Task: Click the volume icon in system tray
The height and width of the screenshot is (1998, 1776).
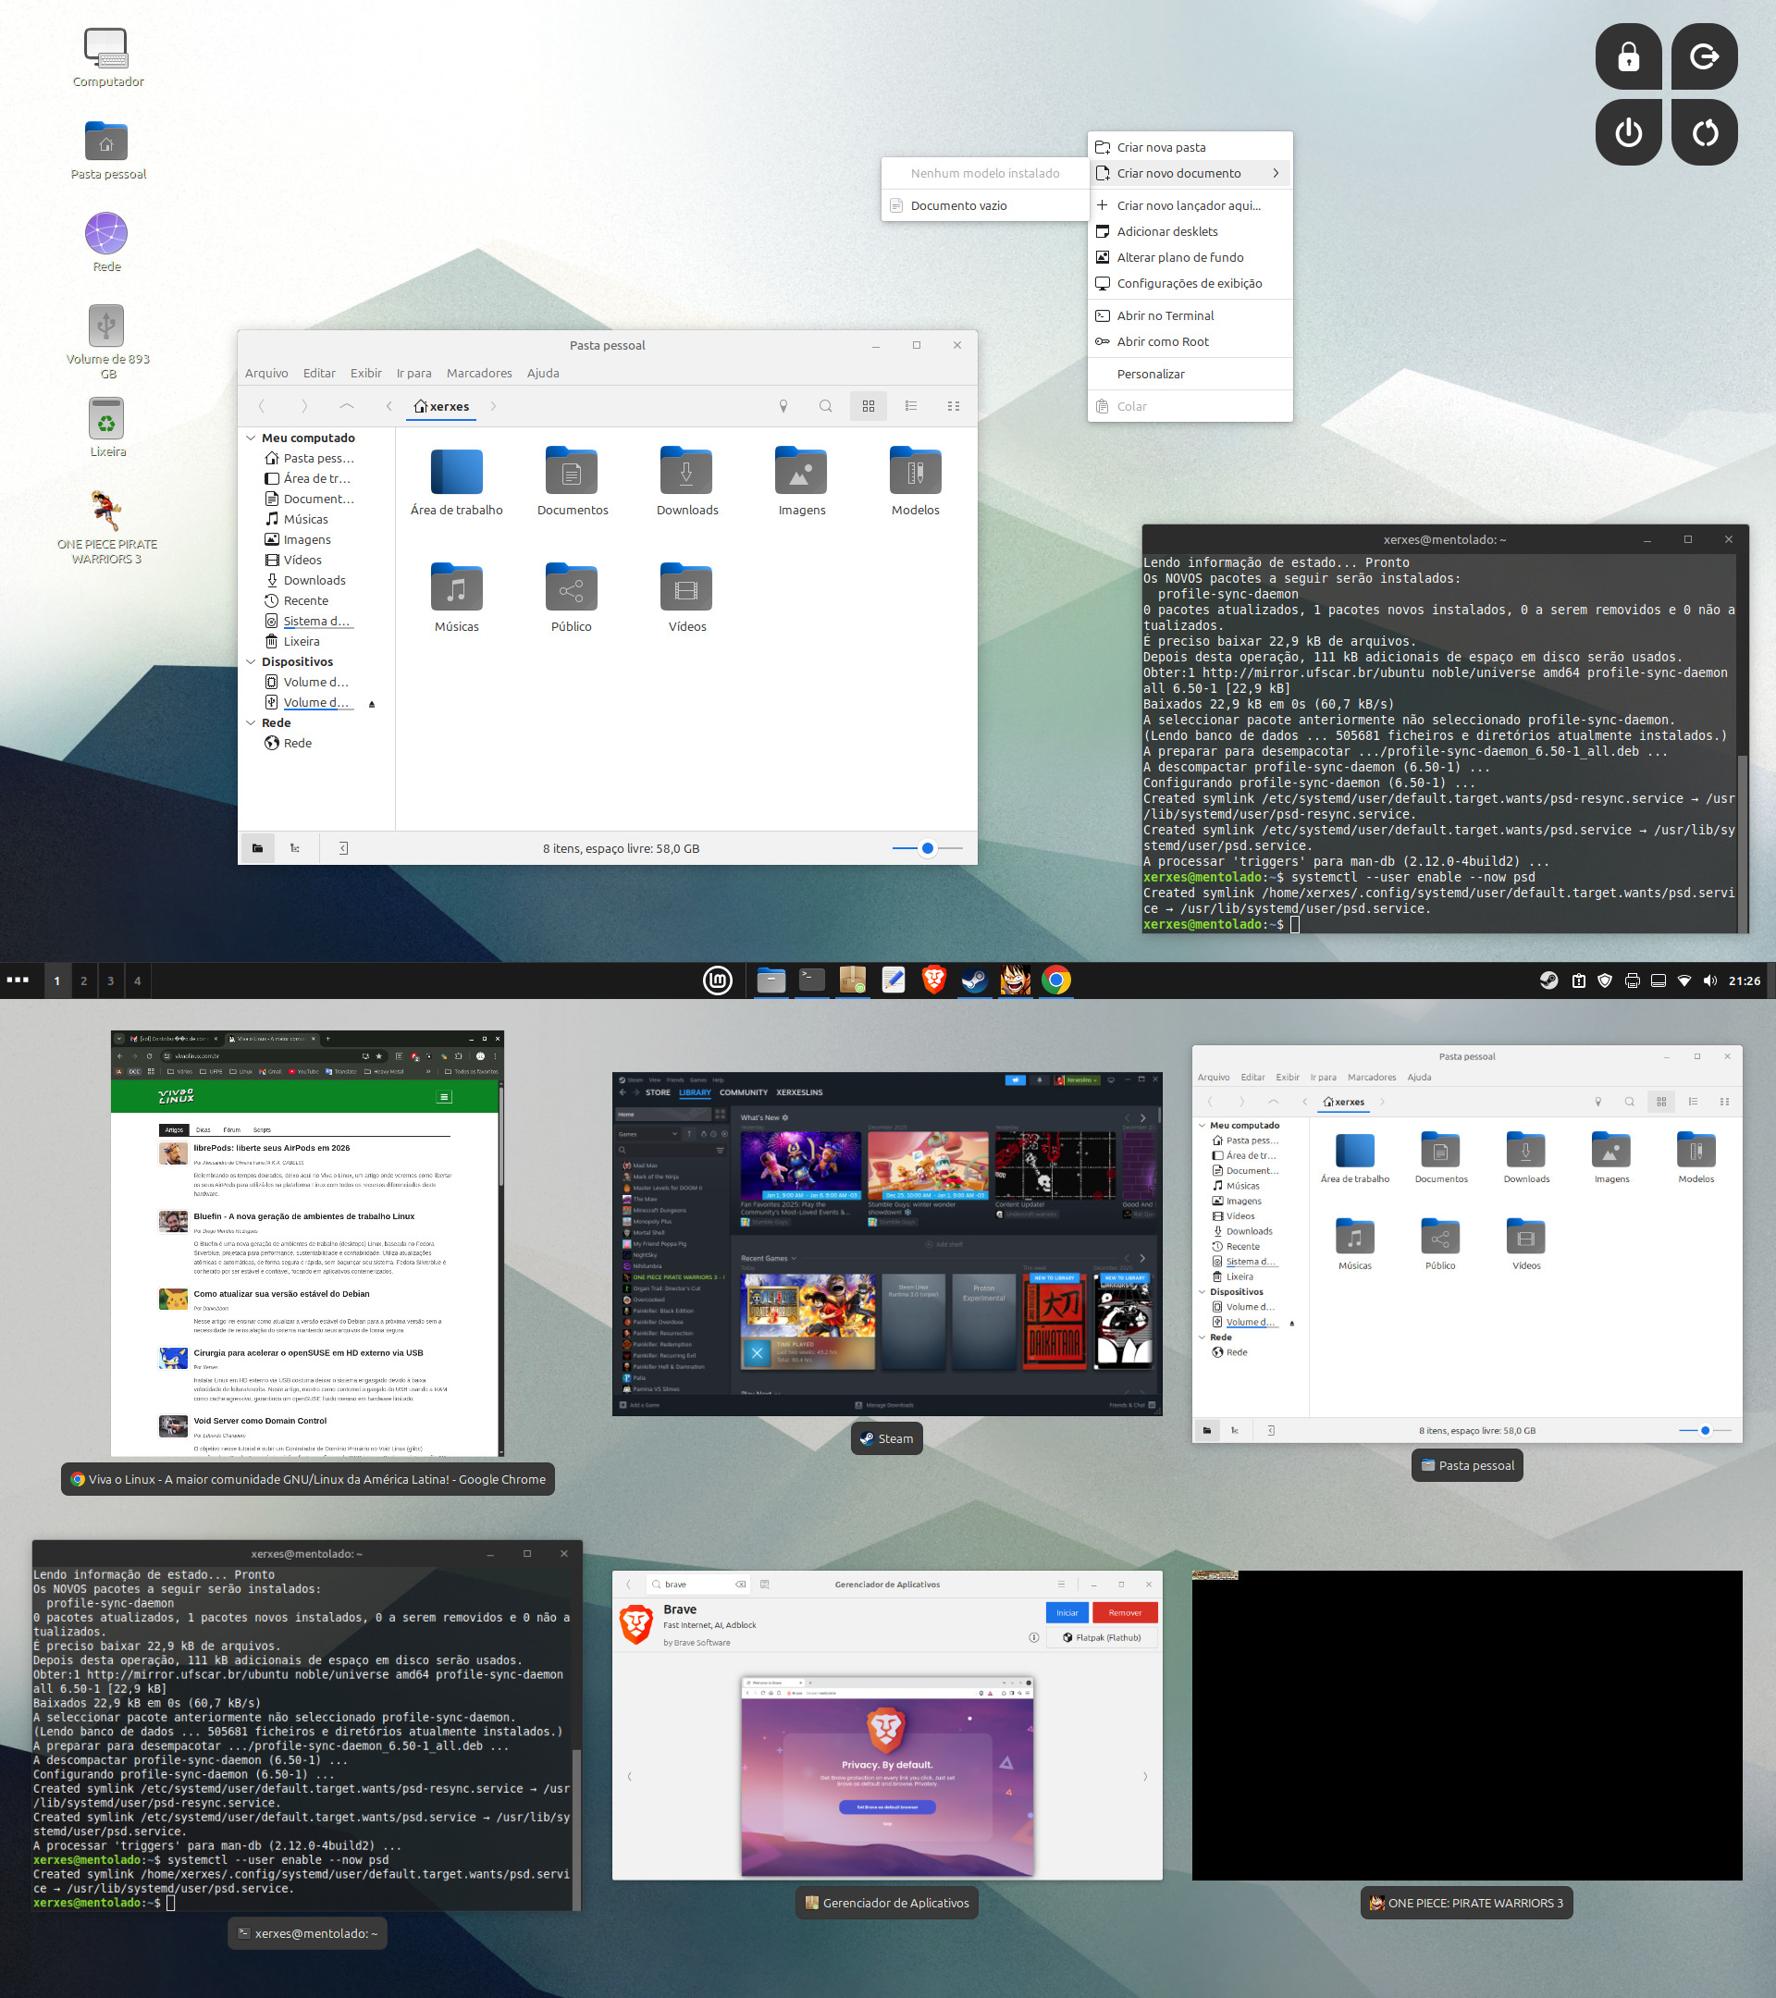Action: point(1709,980)
